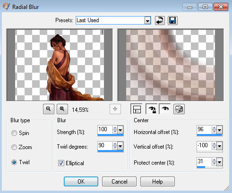Screen dimensions: 232x193
Task: Select the Spin blur type
Action: click(14, 133)
